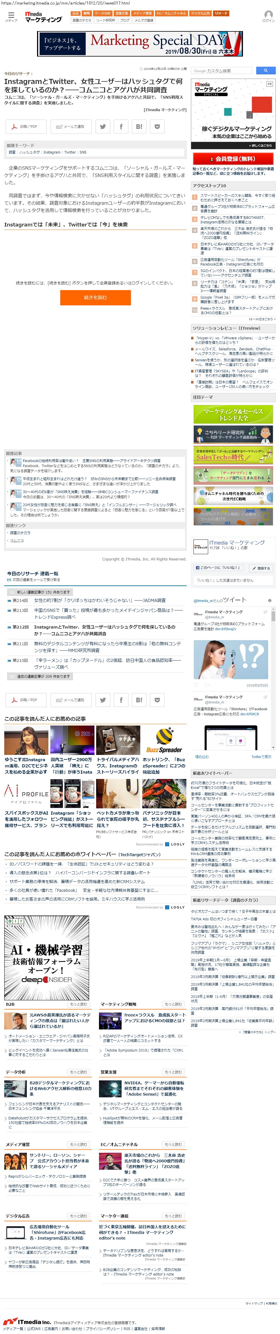Click the コムニコ related link
280x1334 pixels.
point(17,541)
